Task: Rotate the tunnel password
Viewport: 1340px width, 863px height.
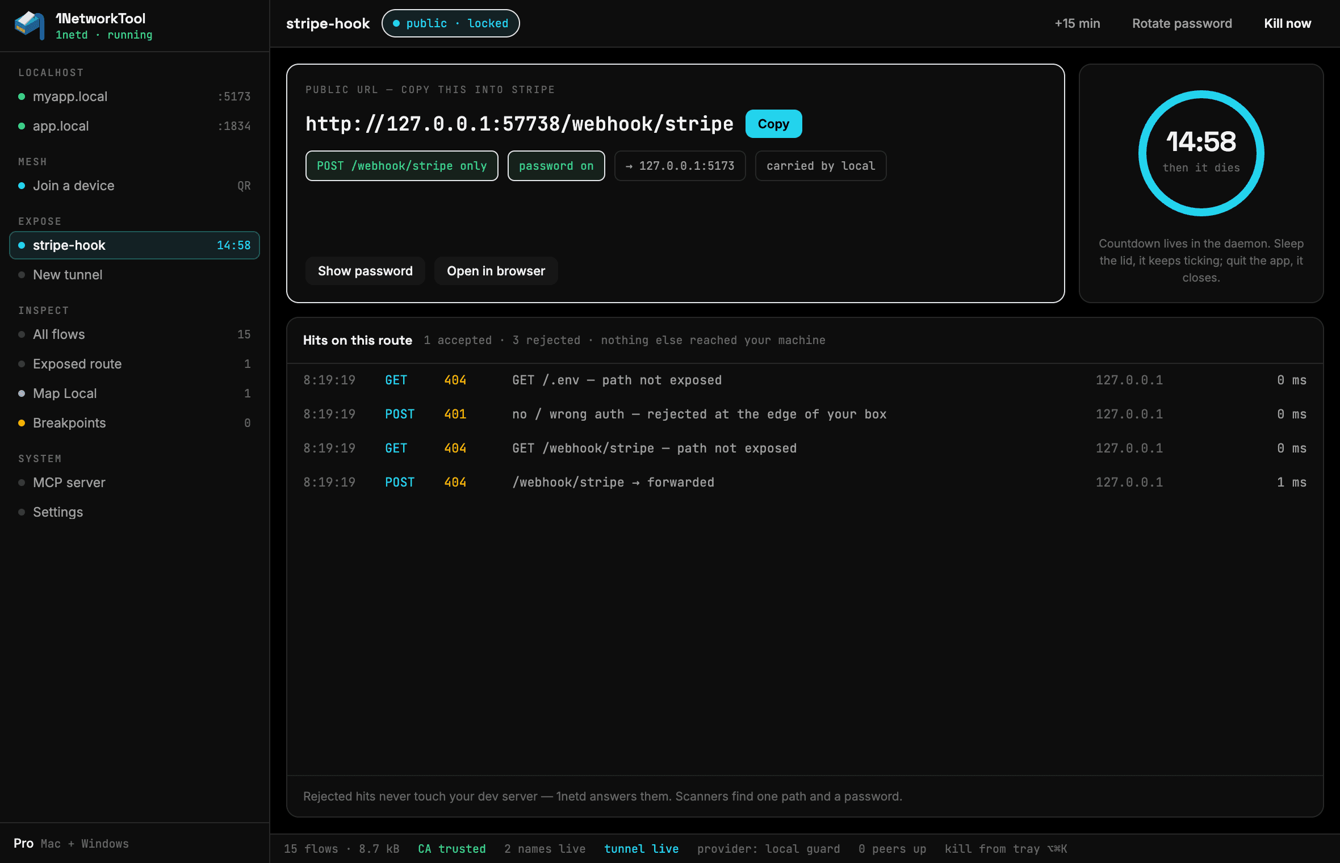Action: pos(1182,23)
